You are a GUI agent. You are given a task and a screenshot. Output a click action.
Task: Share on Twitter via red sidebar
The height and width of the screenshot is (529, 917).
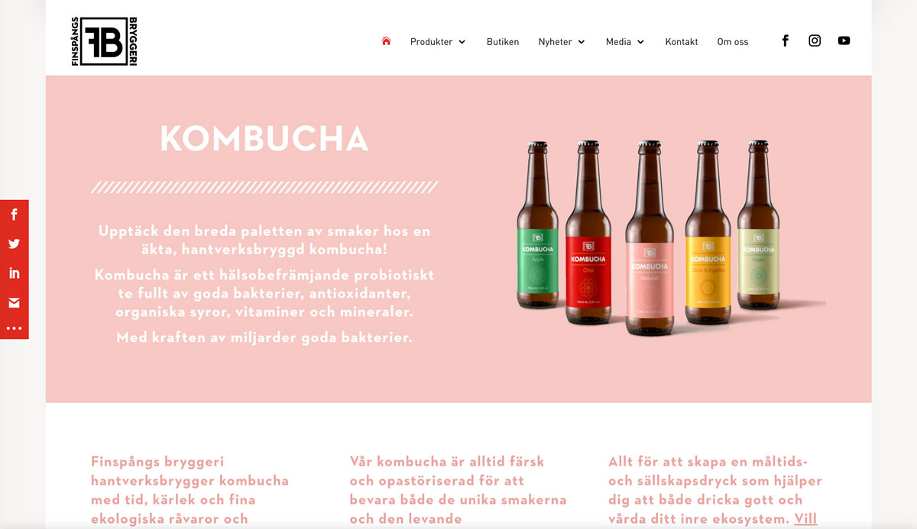(14, 244)
